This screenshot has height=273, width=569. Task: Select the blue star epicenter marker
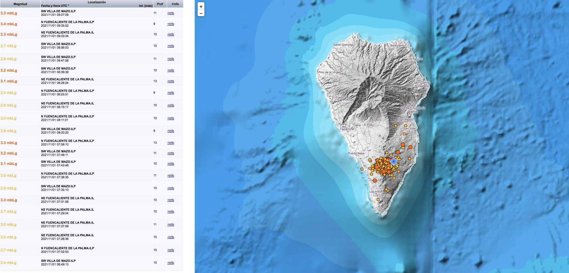(x=394, y=162)
